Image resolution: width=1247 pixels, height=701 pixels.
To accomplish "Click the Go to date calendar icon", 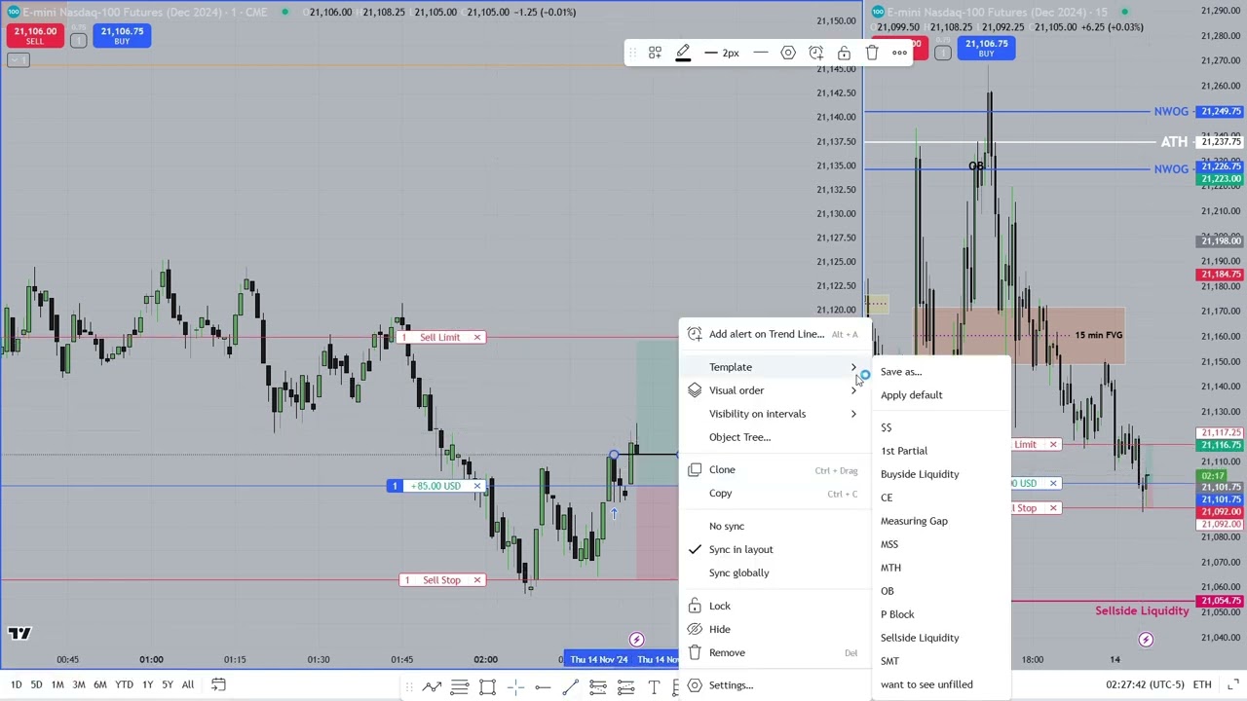I will click(218, 684).
